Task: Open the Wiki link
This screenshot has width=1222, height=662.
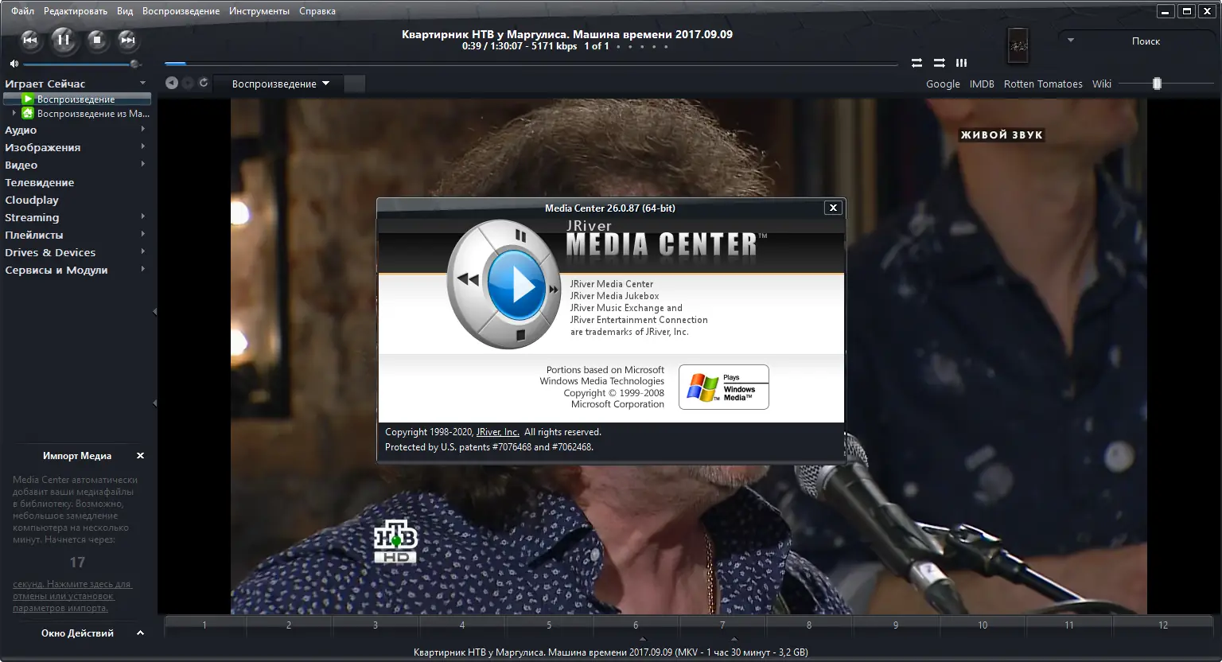Action: click(1102, 84)
